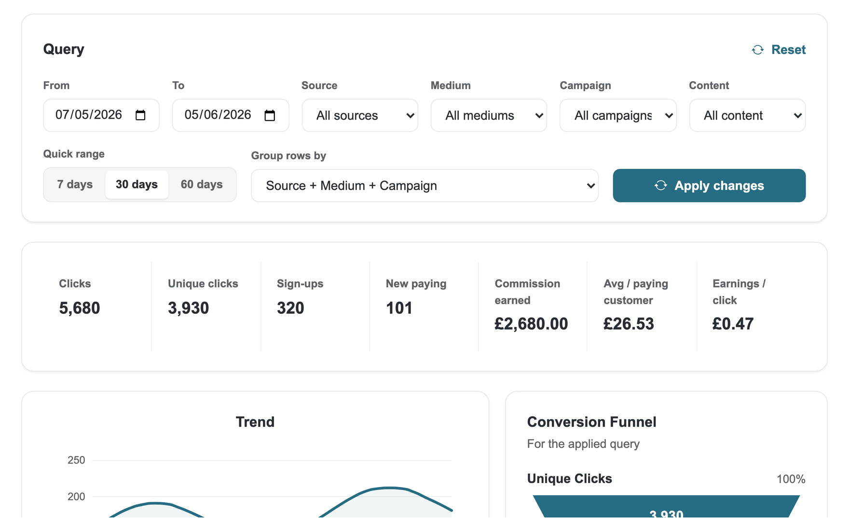Select the 30 days quick range
This screenshot has height=531, width=849.
click(137, 184)
